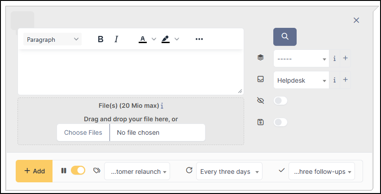Toggle the save disk switch
The height and width of the screenshot is (194, 381).
280,122
